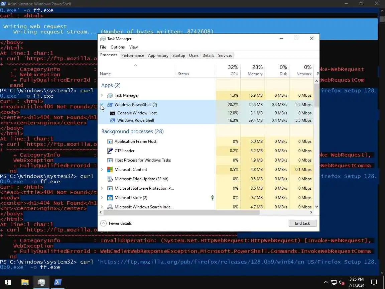The height and width of the screenshot is (289, 385).
Task: Click the End task button
Action: [x=302, y=223]
